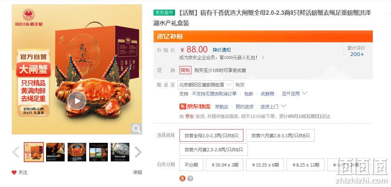
Task: Click the gray question mark help icon
Action: point(190,178)
